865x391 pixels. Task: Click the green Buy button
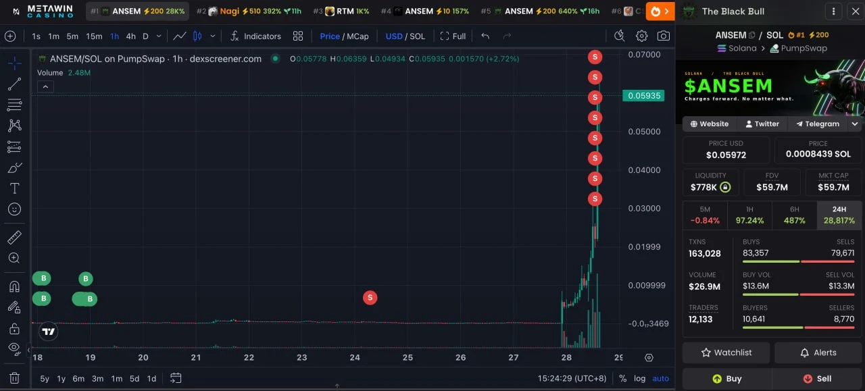click(x=726, y=379)
